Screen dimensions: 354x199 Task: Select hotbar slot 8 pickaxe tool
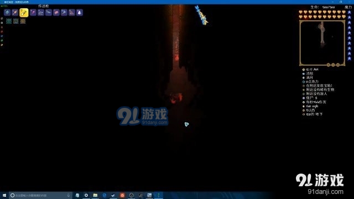coord(64,12)
